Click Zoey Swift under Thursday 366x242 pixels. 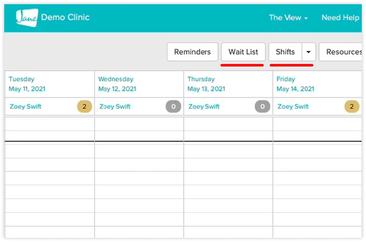coord(204,106)
